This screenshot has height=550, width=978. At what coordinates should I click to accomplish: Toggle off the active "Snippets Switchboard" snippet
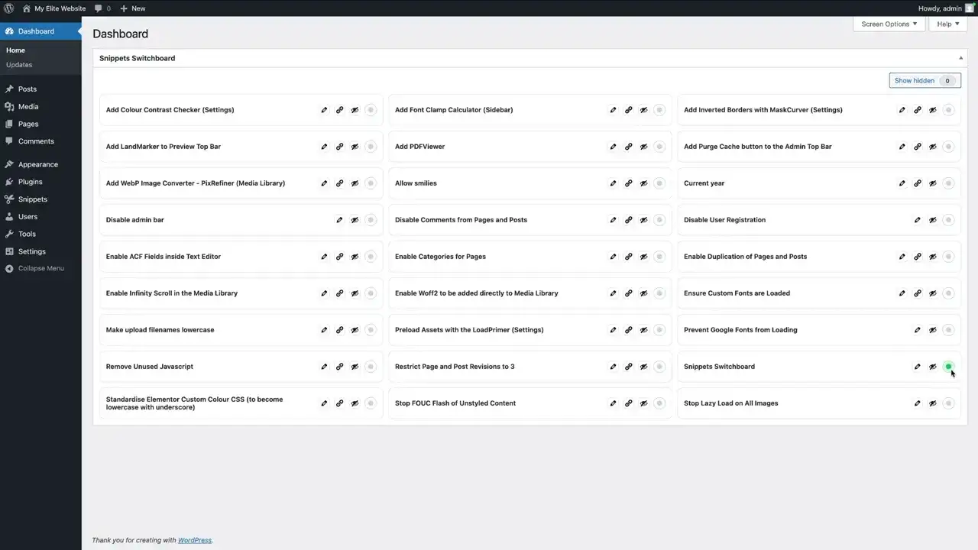coord(948,366)
